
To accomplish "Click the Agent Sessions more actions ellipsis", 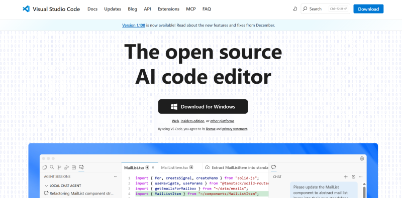I will tap(116, 176).
